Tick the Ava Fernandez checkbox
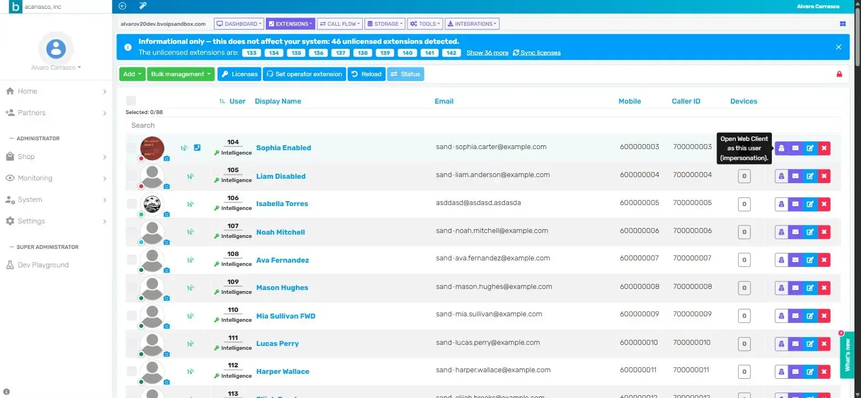Screen dimensions: 861x398 pyautogui.click(x=132, y=259)
